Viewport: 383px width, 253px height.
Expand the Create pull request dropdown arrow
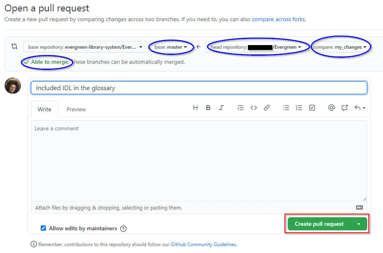(359, 224)
